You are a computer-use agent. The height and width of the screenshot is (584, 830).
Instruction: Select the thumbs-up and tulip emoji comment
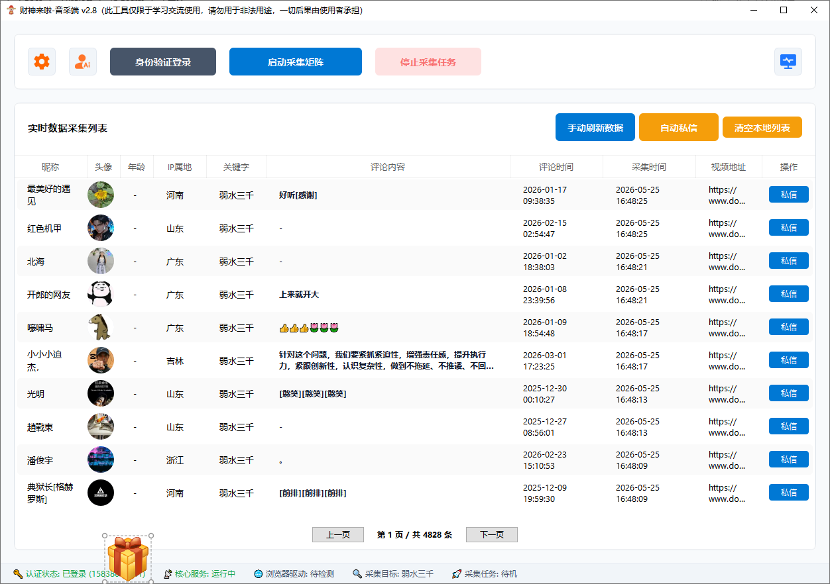pos(309,328)
